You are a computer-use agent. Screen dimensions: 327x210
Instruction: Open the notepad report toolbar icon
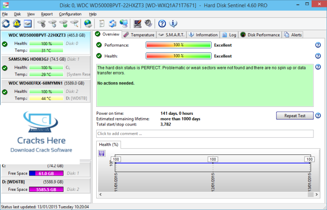coord(101,23)
